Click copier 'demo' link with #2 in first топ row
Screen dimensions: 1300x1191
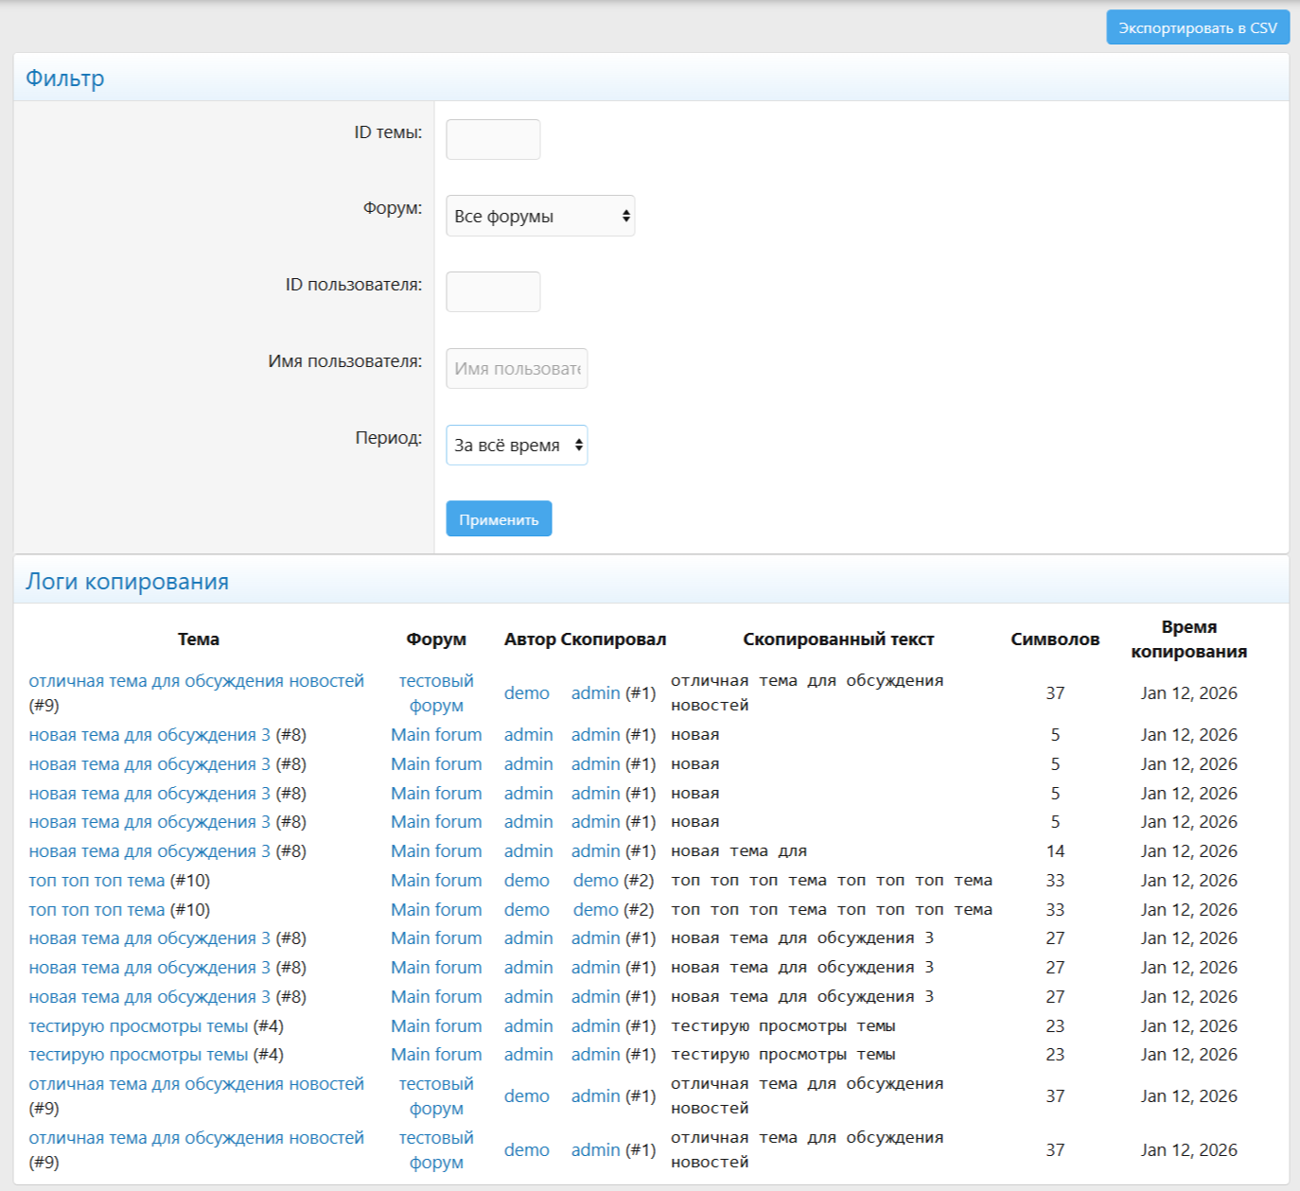click(x=595, y=881)
